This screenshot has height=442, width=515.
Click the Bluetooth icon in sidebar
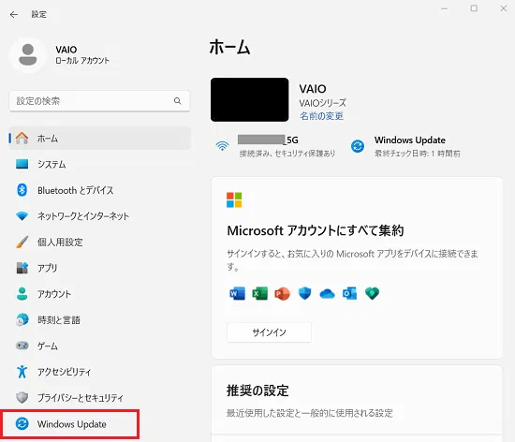coord(22,190)
